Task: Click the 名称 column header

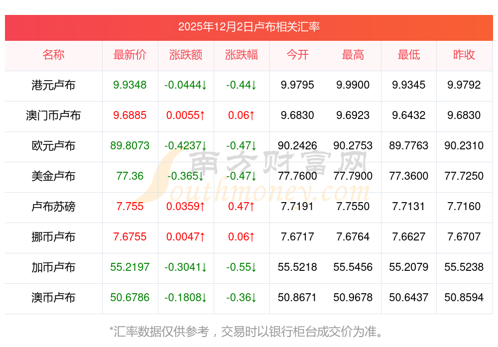Action: point(53,55)
